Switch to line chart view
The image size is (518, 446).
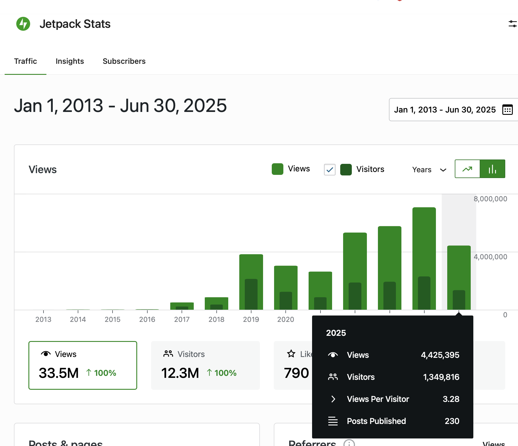(467, 169)
